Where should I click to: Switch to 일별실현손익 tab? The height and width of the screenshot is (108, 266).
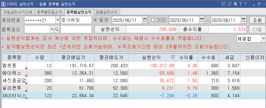pos(107,12)
